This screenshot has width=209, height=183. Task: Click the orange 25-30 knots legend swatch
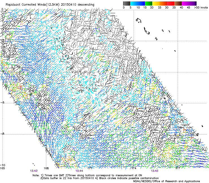(163, 3)
